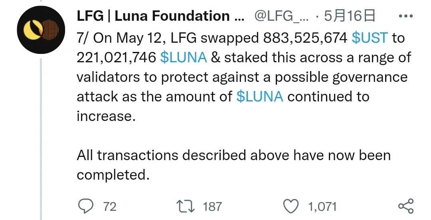Open the $UST cashtag link
Image resolution: width=431 pixels, height=220 pixels.
click(370, 38)
